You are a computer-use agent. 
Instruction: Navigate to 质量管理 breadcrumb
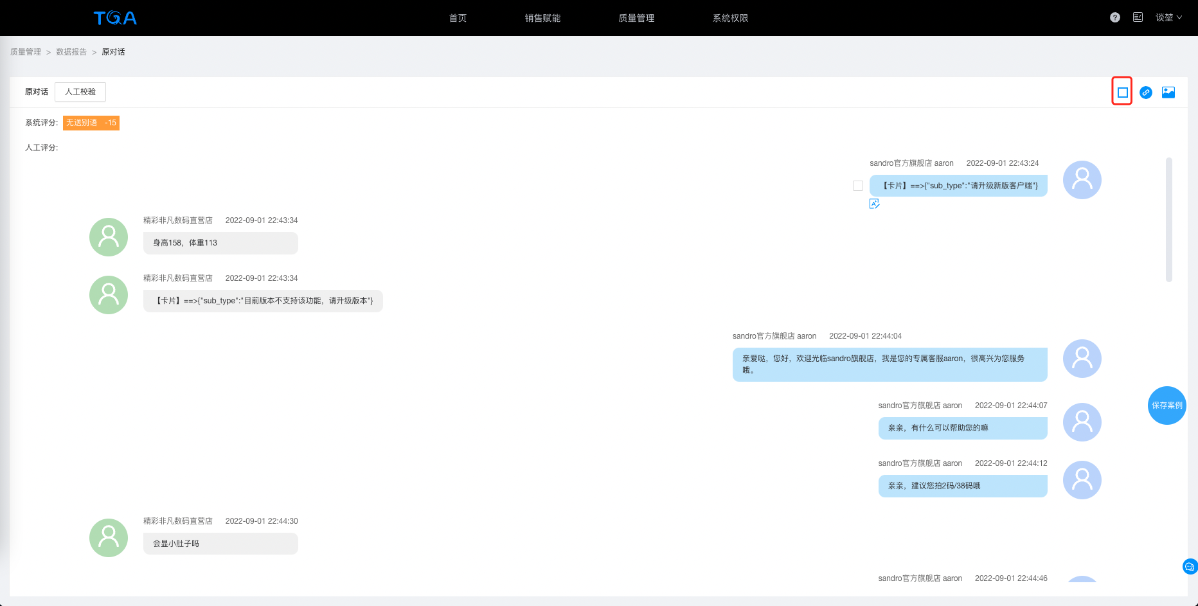(x=26, y=52)
